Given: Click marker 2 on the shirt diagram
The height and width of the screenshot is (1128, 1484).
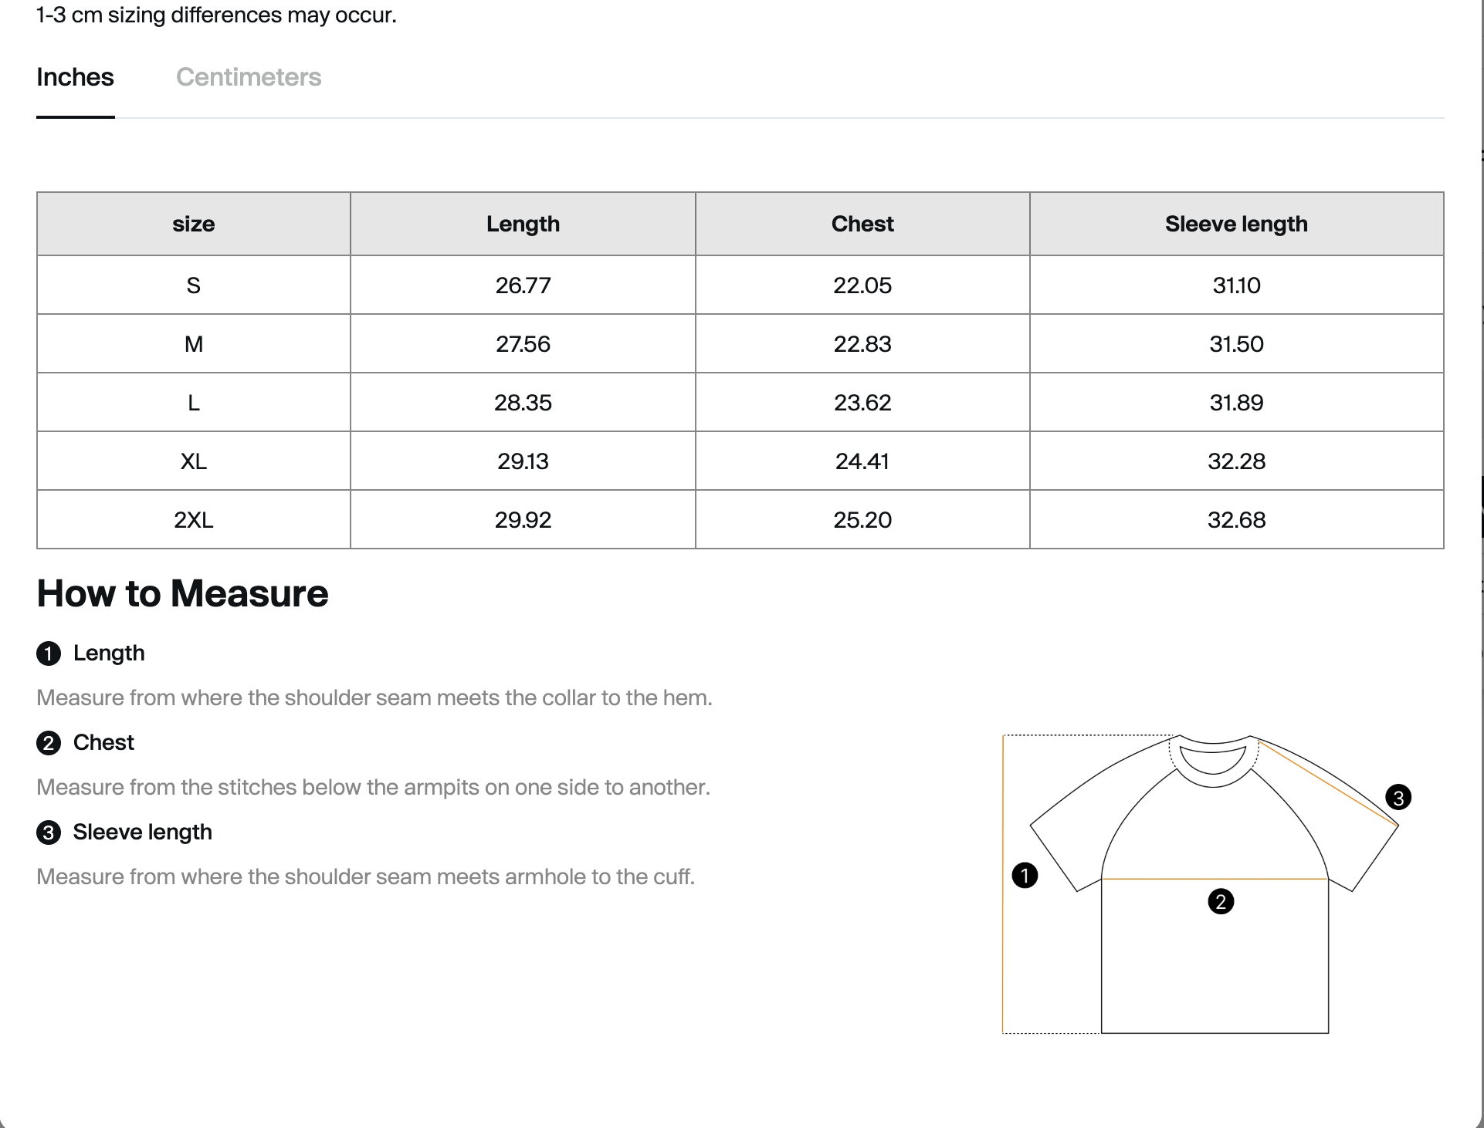Looking at the screenshot, I should click(1221, 901).
